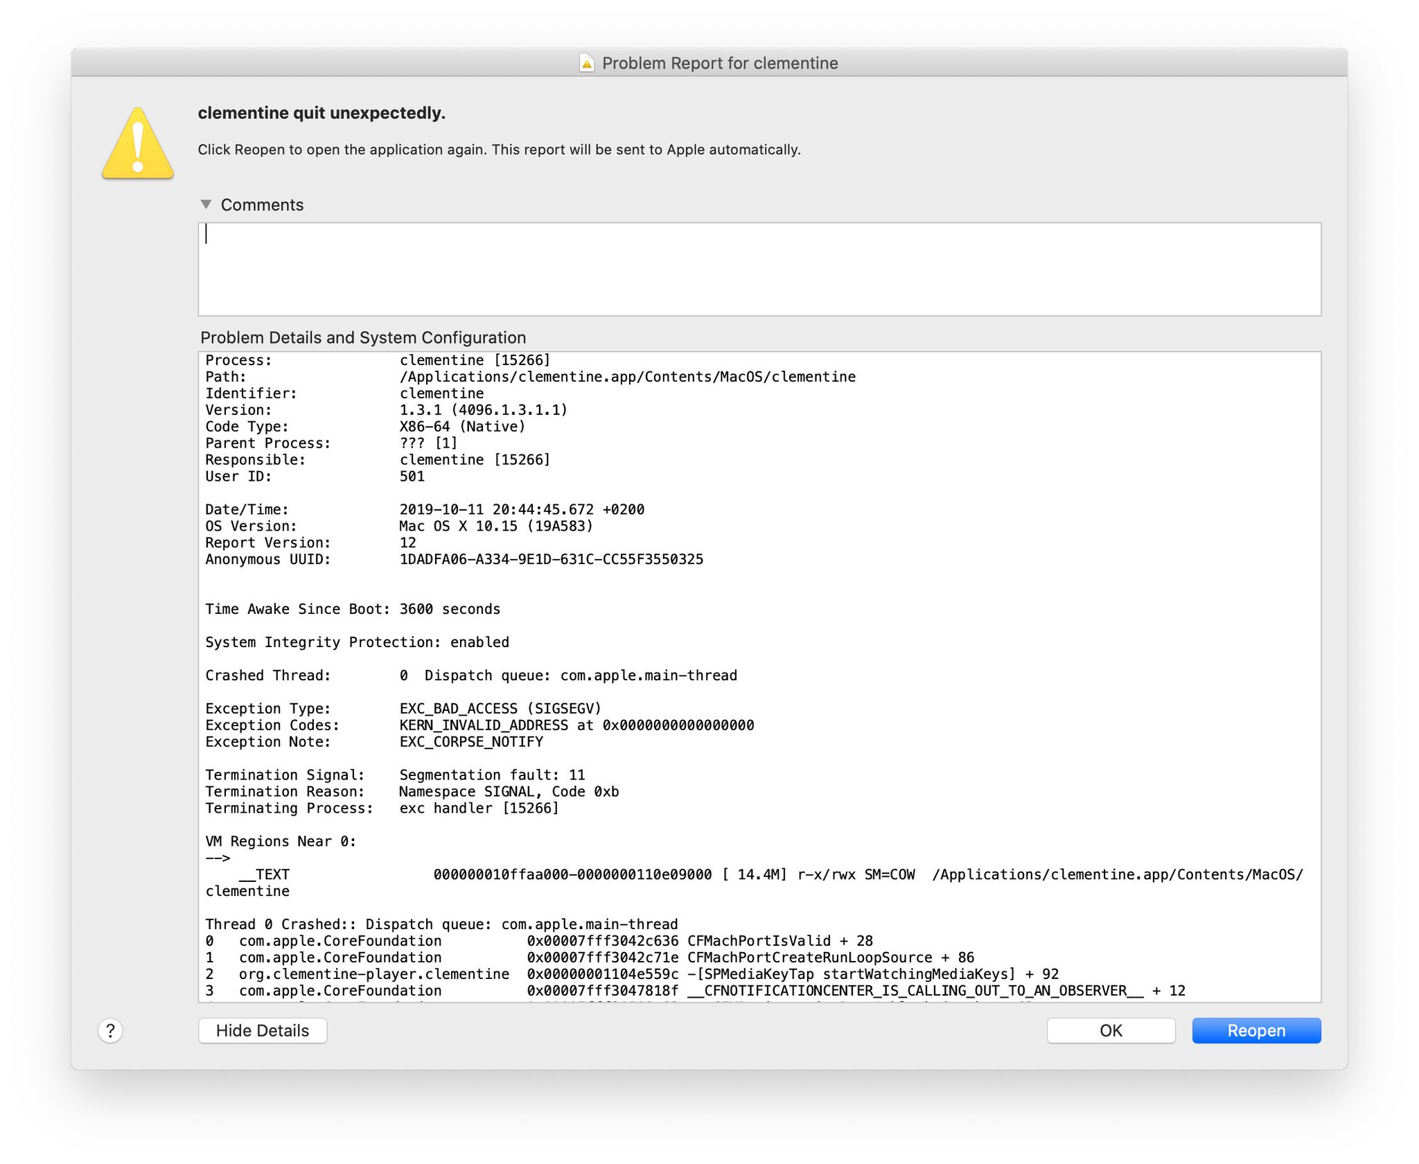Click 'Time Awake Since Boot' line
This screenshot has width=1419, height=1164.
pyautogui.click(x=353, y=609)
